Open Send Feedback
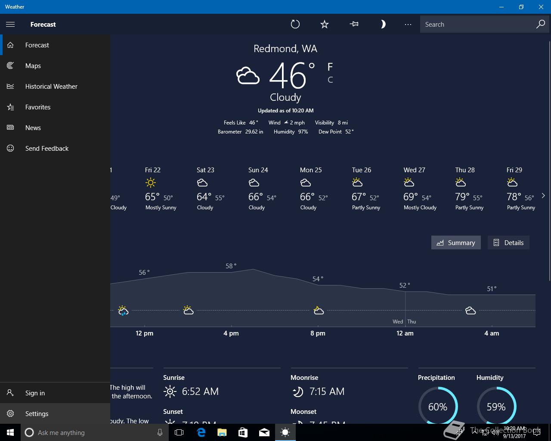The width and height of the screenshot is (551, 441). 55,148
